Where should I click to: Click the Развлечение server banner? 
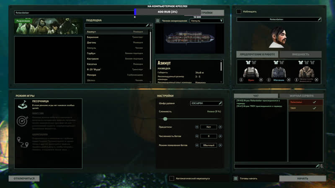pos(48,26)
